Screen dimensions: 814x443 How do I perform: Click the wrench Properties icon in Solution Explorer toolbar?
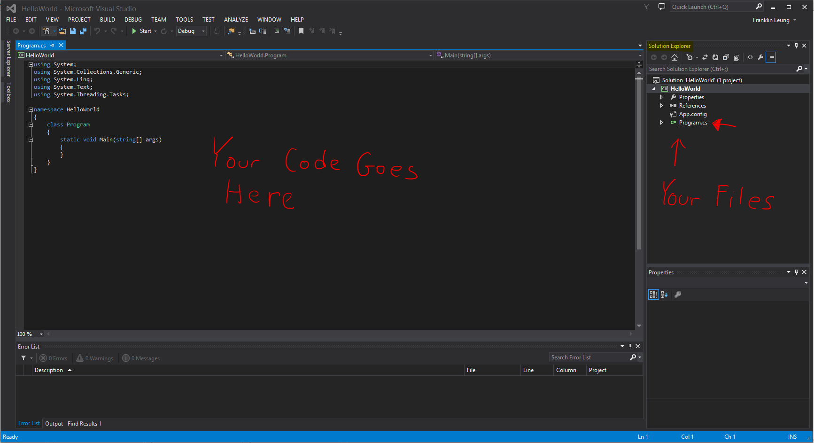760,57
